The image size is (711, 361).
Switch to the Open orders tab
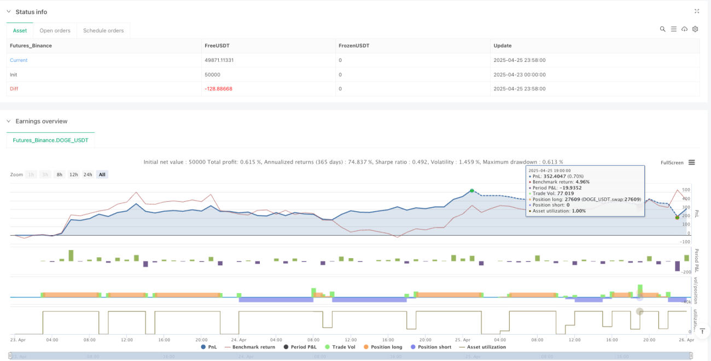point(55,31)
